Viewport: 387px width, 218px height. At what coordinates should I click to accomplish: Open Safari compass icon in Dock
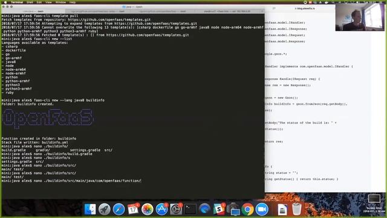pyautogui.click(x=119, y=210)
